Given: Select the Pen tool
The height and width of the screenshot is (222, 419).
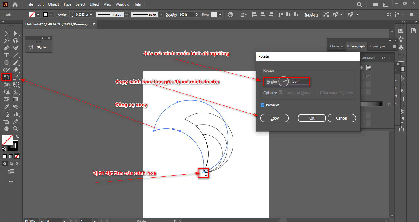Looking at the screenshot, I should pyautogui.click(x=6, y=48).
